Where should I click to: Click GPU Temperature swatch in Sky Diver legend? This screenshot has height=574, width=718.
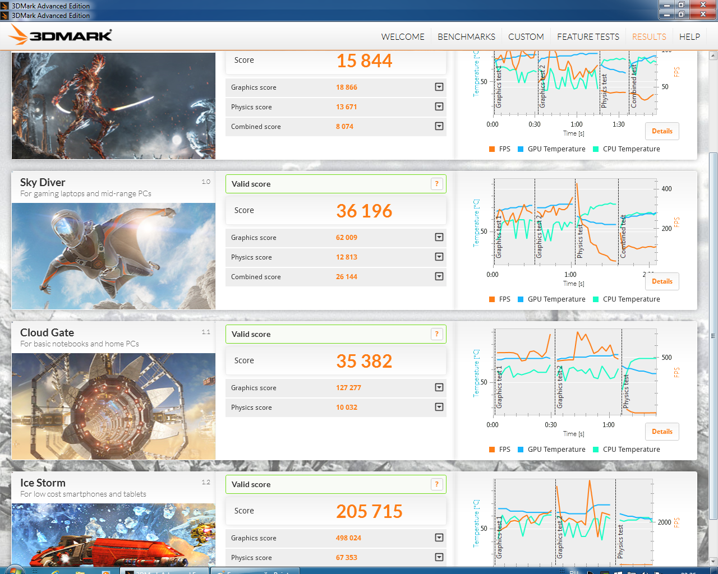tap(521, 299)
